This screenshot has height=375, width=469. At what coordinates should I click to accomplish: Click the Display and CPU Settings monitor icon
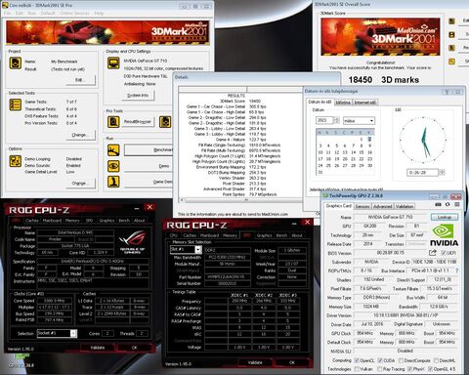(113, 63)
